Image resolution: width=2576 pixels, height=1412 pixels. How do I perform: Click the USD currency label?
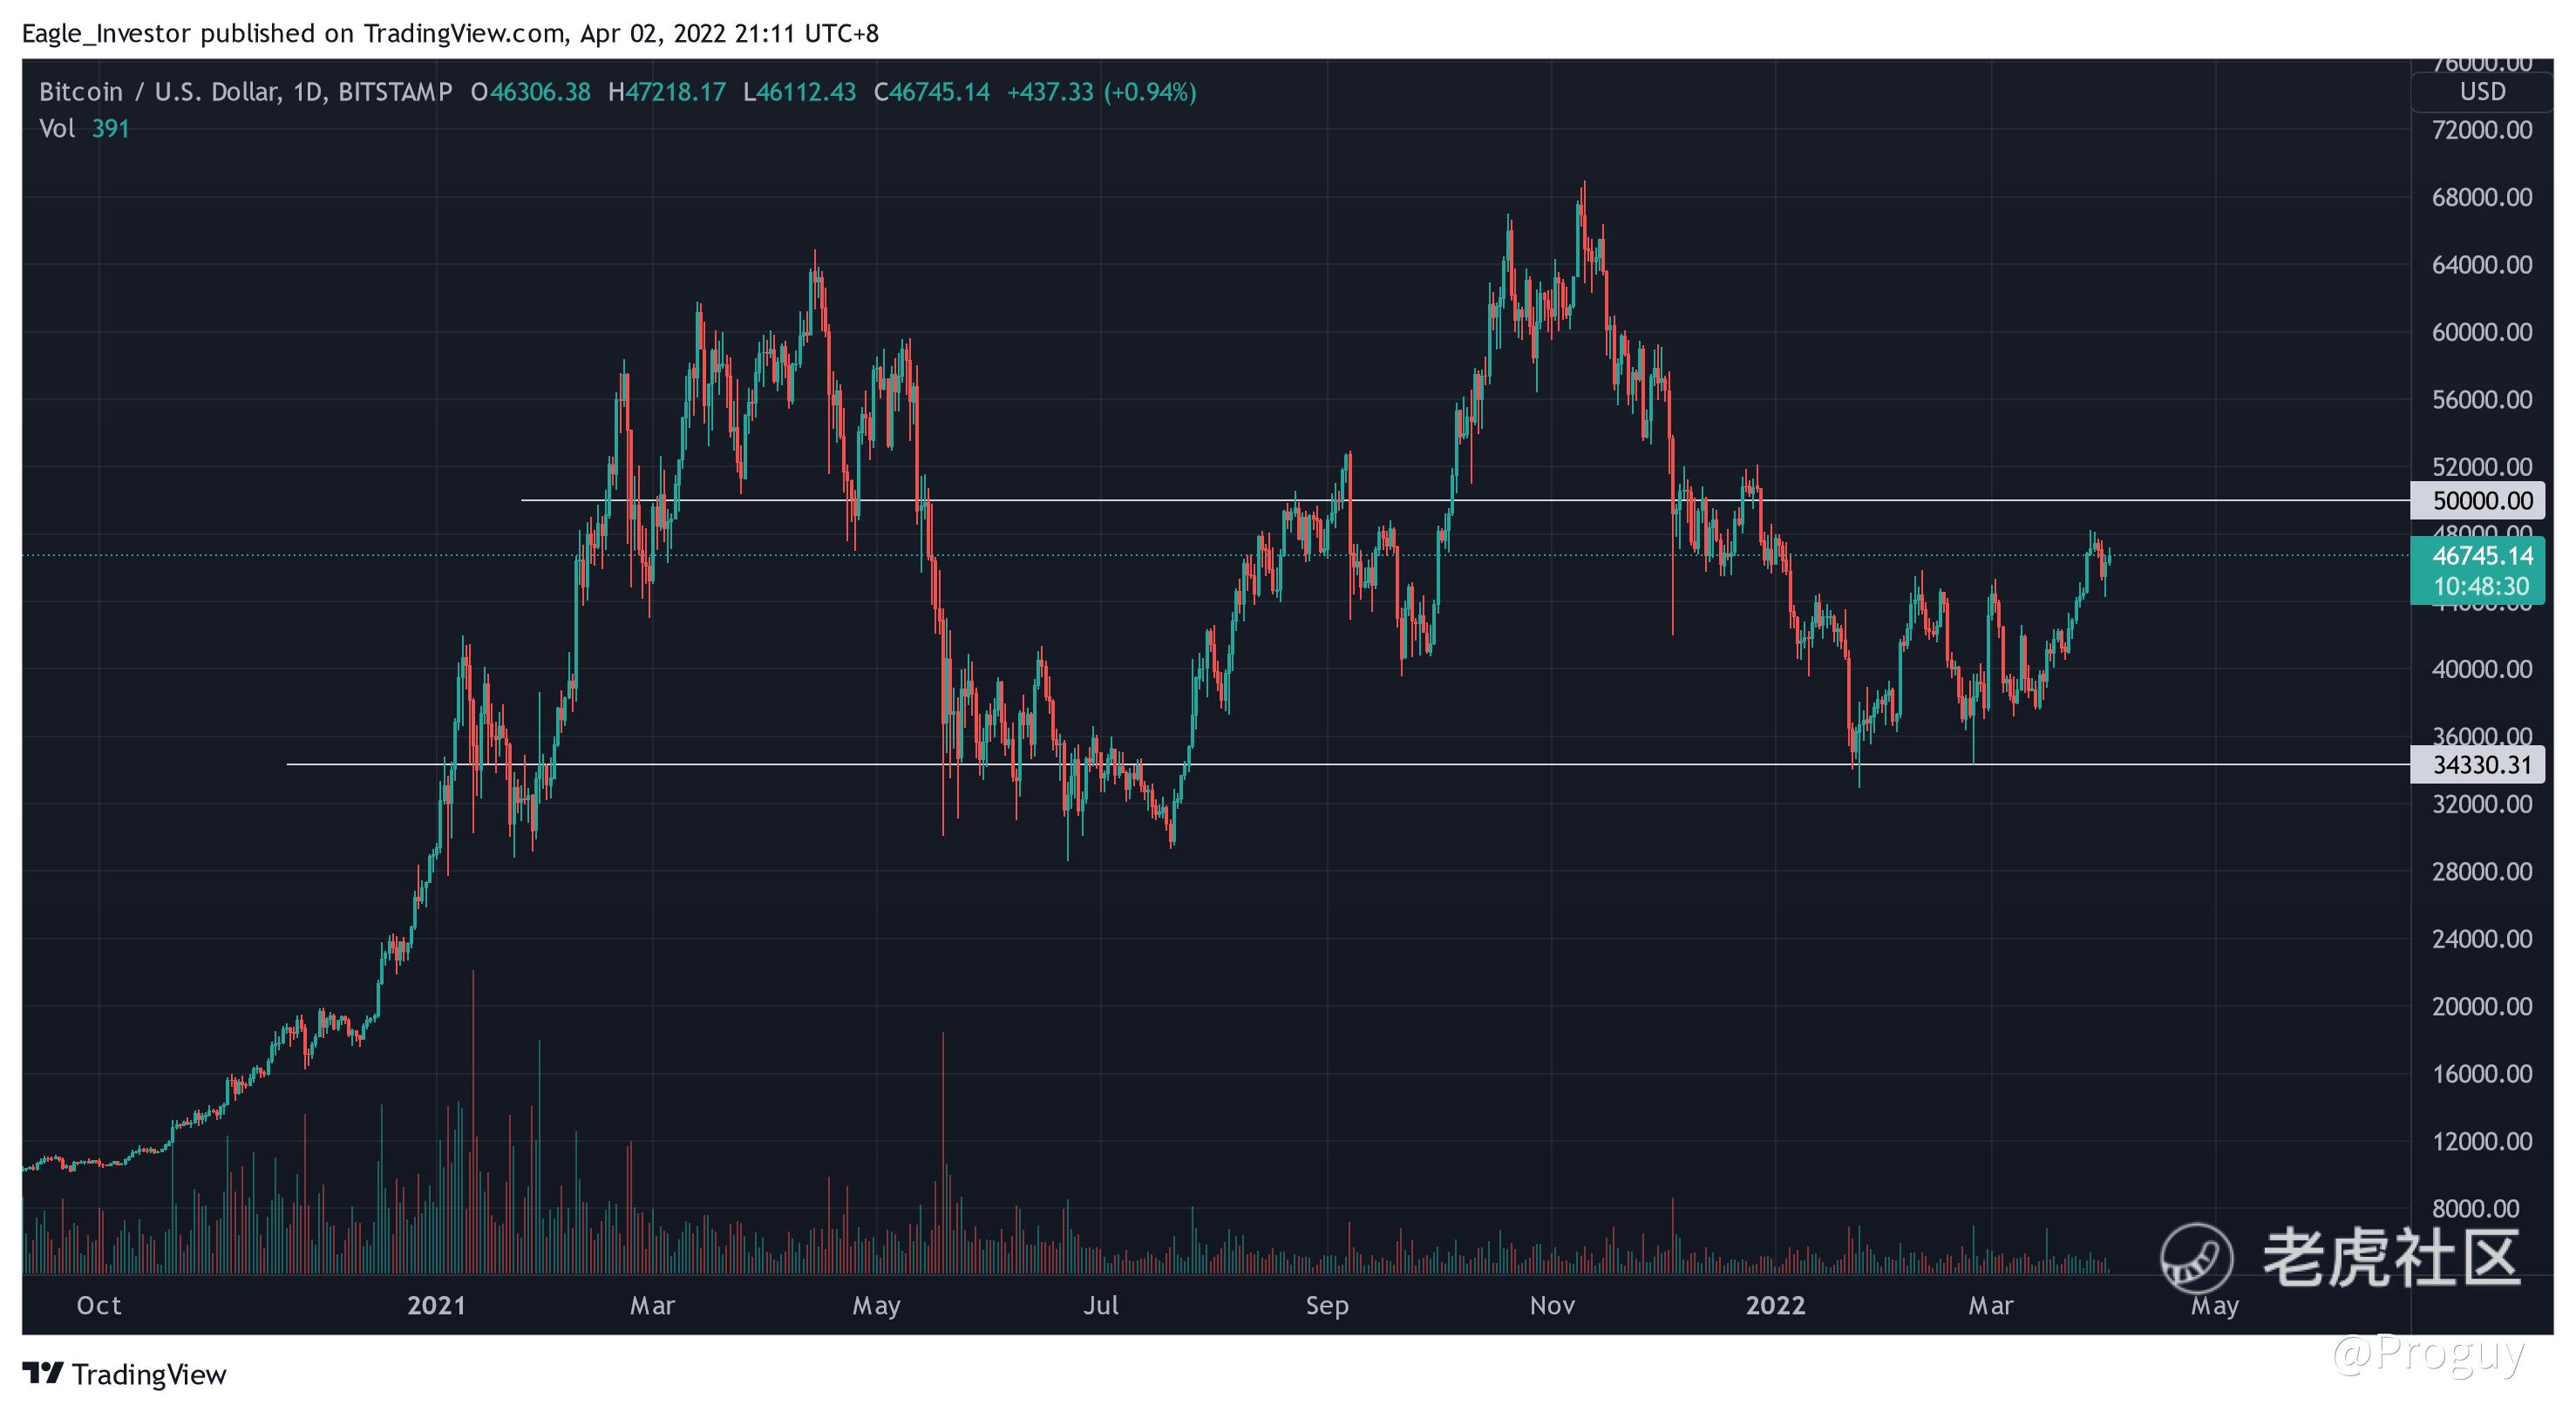click(x=2482, y=92)
